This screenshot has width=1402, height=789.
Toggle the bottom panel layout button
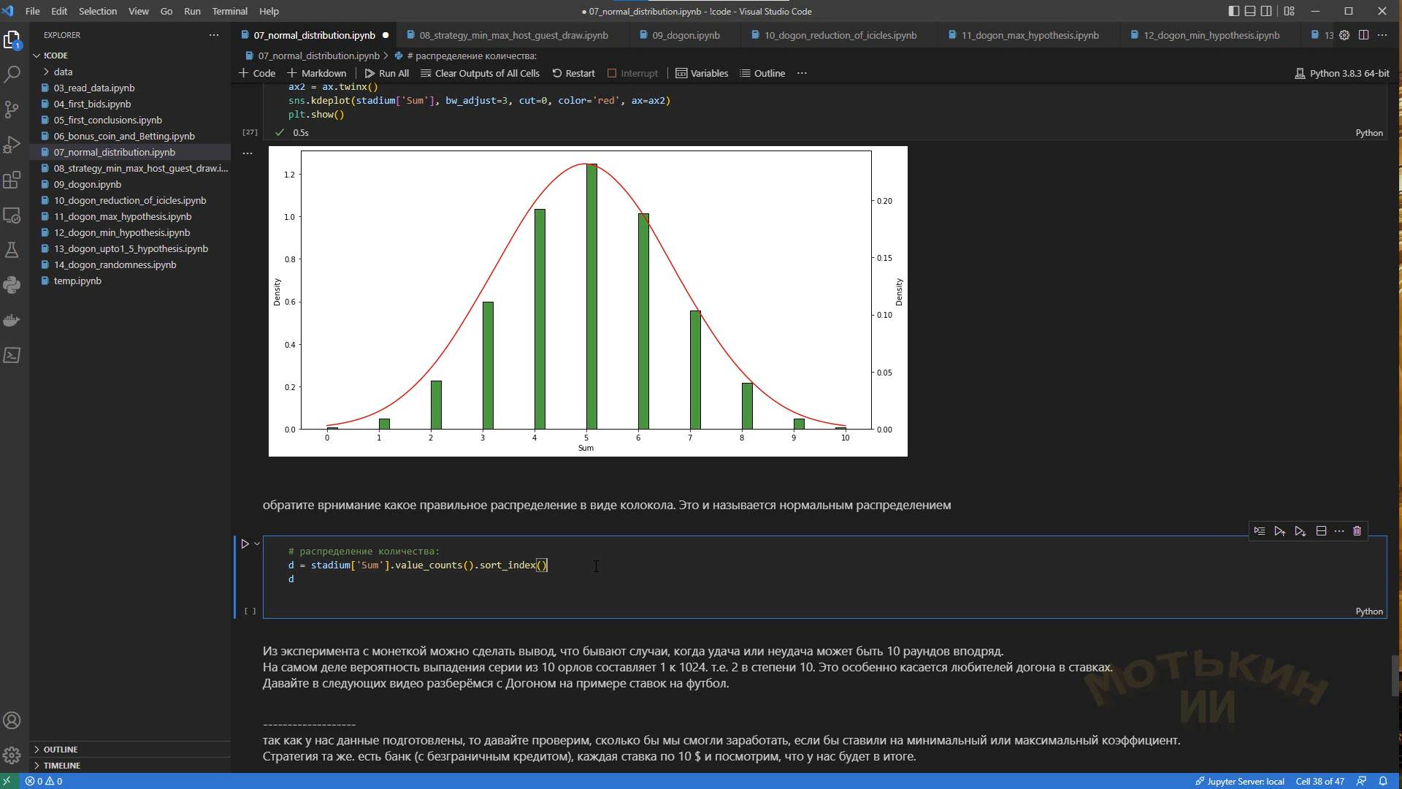pos(1250,11)
